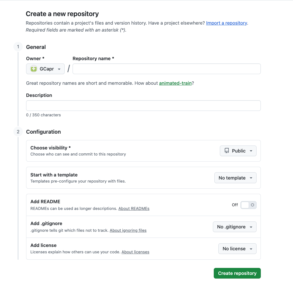Open the Import a repository link
The image size is (293, 291).
(x=226, y=23)
